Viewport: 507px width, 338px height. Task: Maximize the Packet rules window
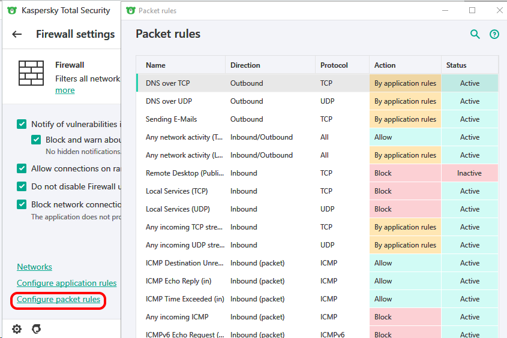[472, 10]
